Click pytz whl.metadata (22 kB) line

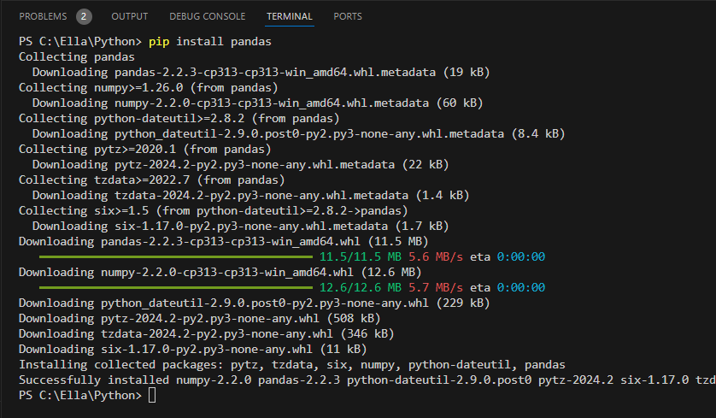click(x=241, y=164)
